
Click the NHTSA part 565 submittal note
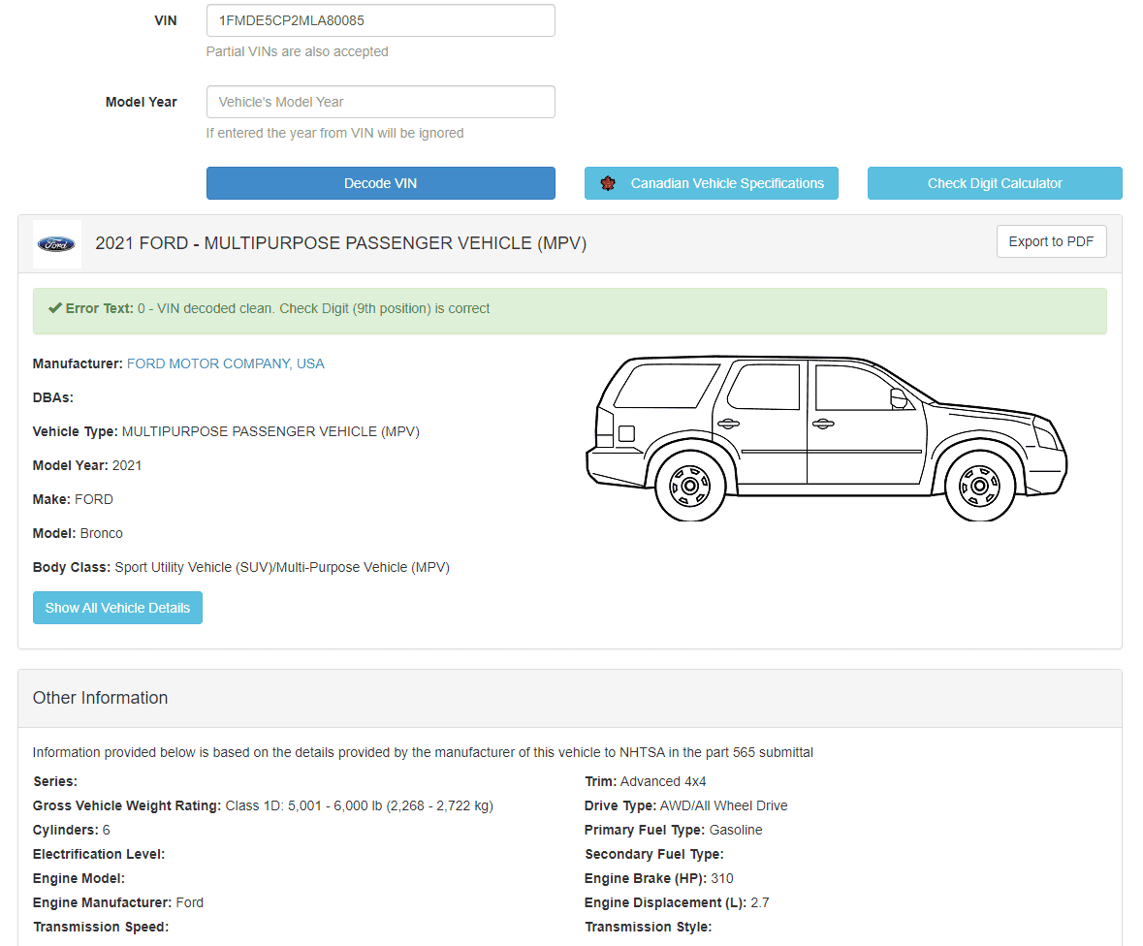423,752
